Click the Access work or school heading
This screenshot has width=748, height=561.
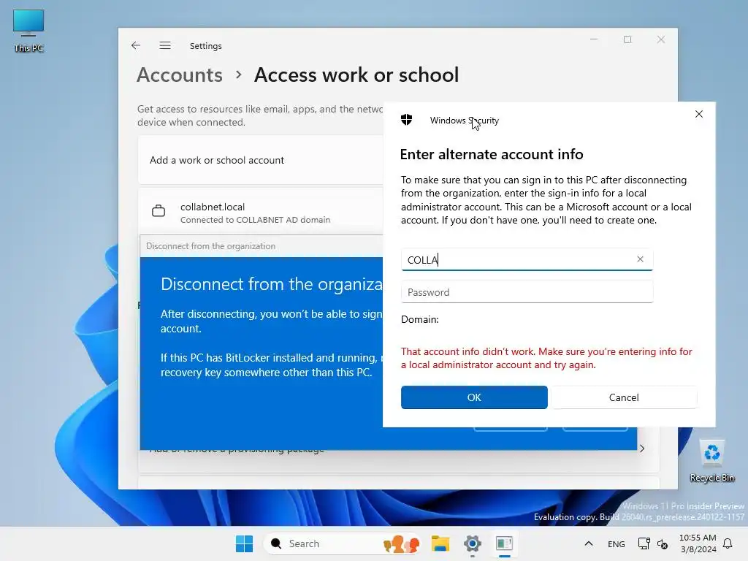click(356, 75)
